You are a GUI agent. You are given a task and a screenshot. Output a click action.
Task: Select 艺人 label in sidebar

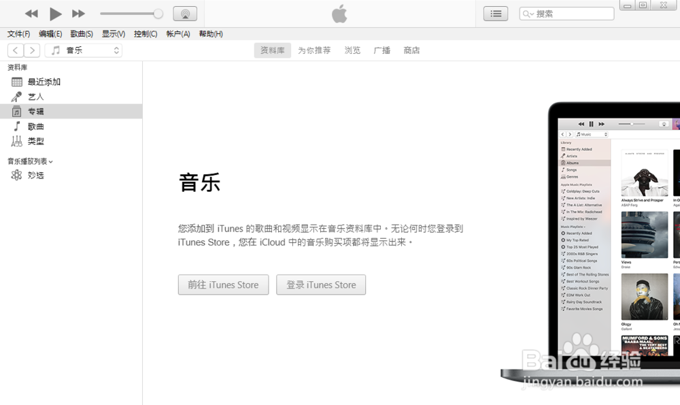point(35,97)
